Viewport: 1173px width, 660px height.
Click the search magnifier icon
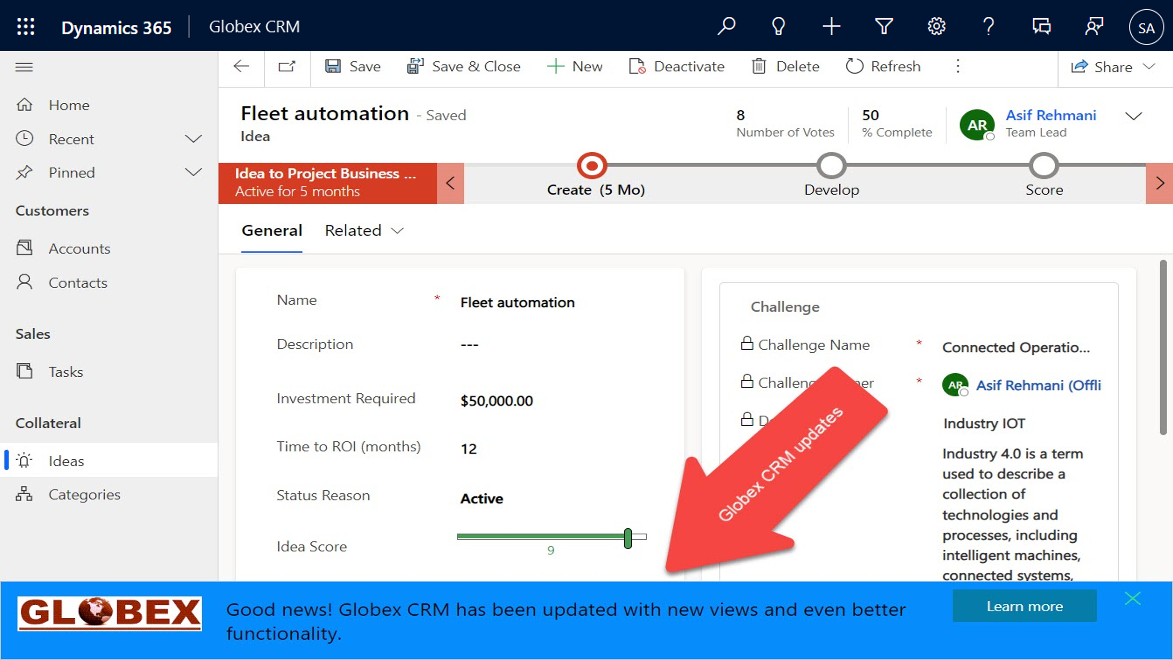[x=726, y=26]
